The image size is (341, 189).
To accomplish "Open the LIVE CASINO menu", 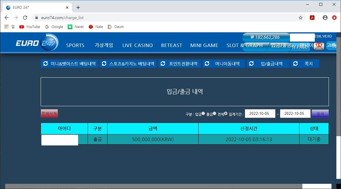I will coord(137,45).
